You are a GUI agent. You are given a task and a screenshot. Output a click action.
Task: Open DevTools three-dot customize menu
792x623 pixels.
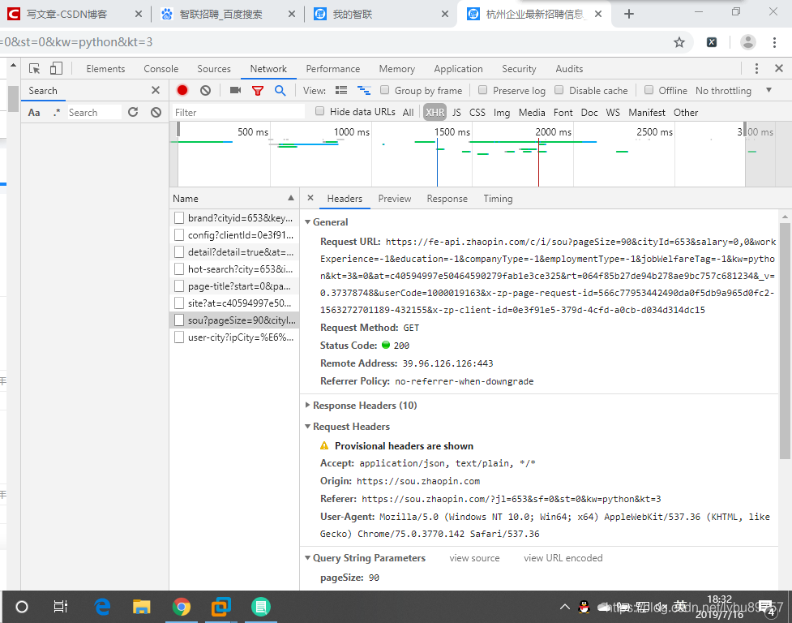(x=756, y=69)
